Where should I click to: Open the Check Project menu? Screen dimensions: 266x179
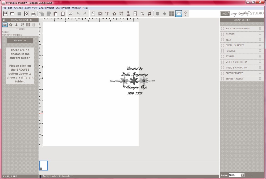[47, 8]
